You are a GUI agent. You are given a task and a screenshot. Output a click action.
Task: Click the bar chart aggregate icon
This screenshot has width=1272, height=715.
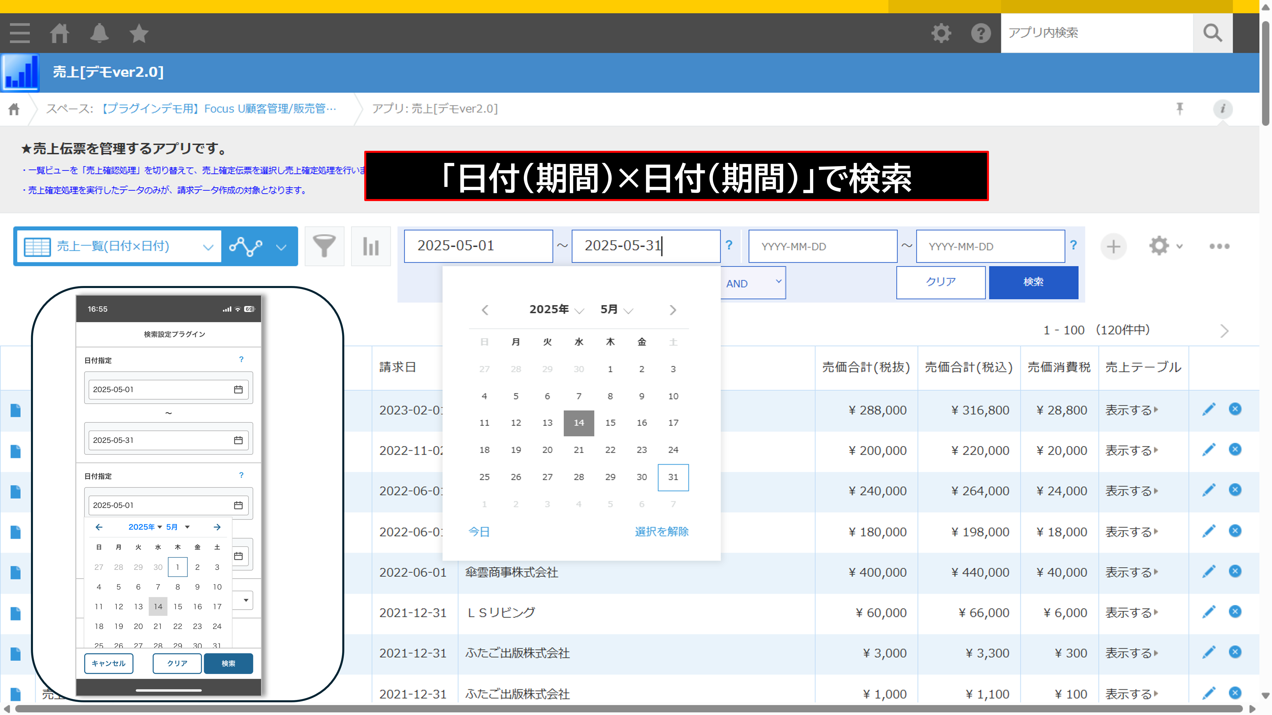click(371, 246)
